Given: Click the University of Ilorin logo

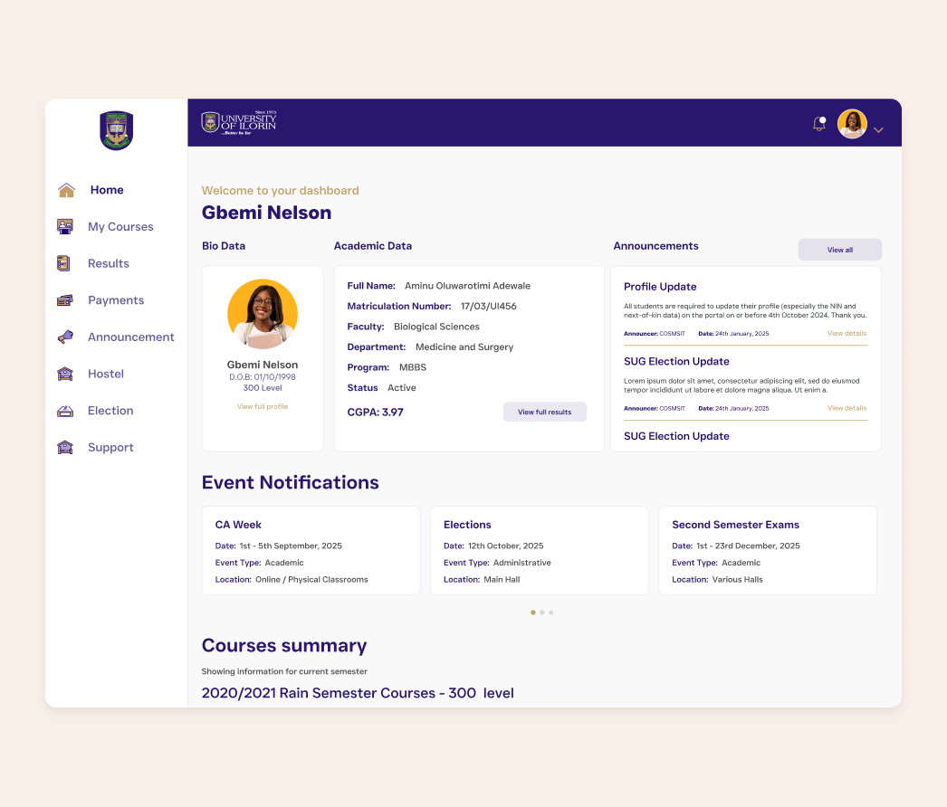Looking at the screenshot, I should pos(237,122).
